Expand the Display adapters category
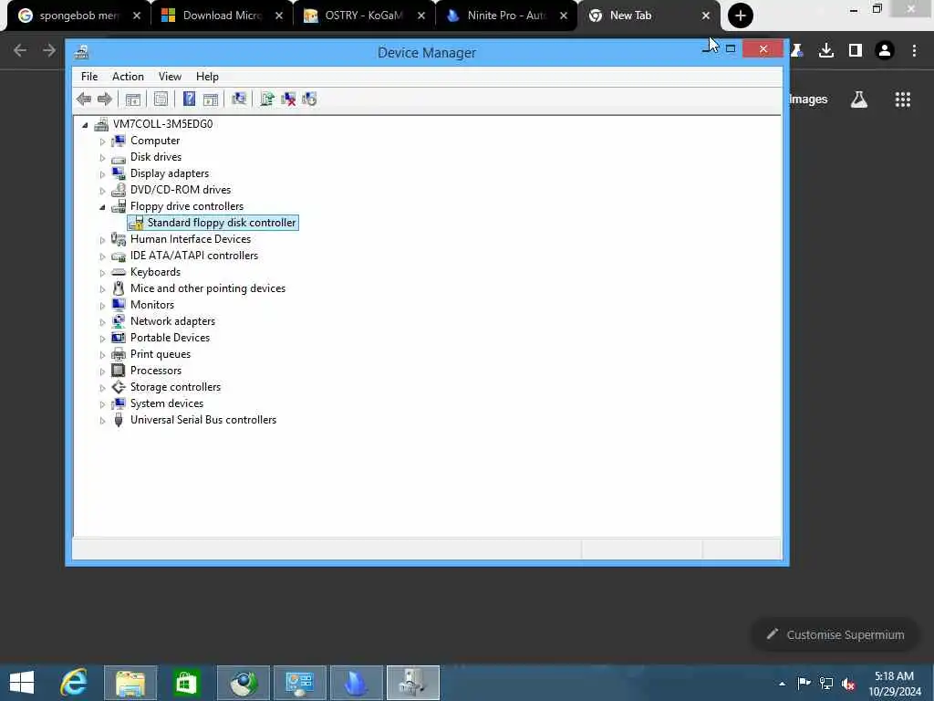This screenshot has width=934, height=701. (102, 174)
